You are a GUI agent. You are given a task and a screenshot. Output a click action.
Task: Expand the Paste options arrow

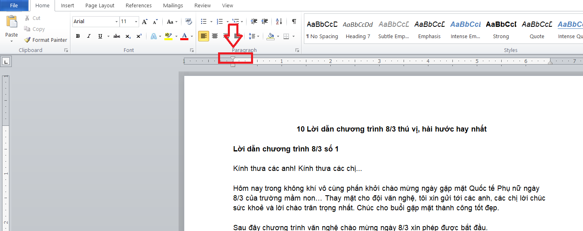tap(12, 41)
